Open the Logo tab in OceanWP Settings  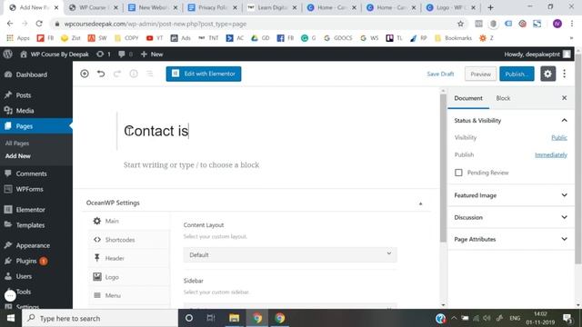(x=129, y=277)
